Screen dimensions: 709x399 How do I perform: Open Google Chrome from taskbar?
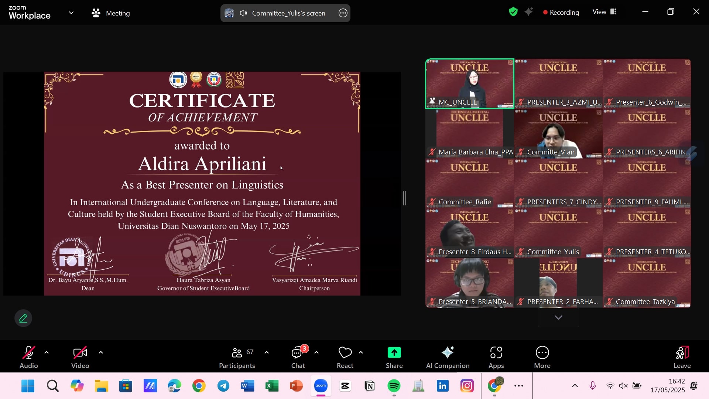199,386
